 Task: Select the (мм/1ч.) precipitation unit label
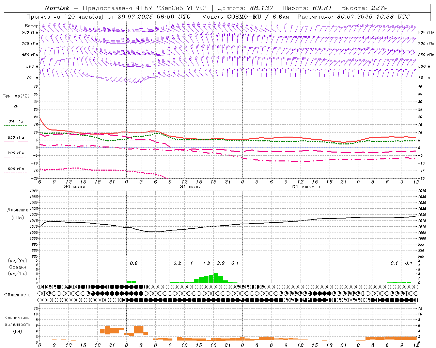click(17, 274)
